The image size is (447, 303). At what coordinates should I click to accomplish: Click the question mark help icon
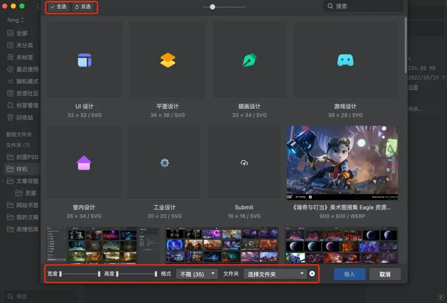[440, 297]
